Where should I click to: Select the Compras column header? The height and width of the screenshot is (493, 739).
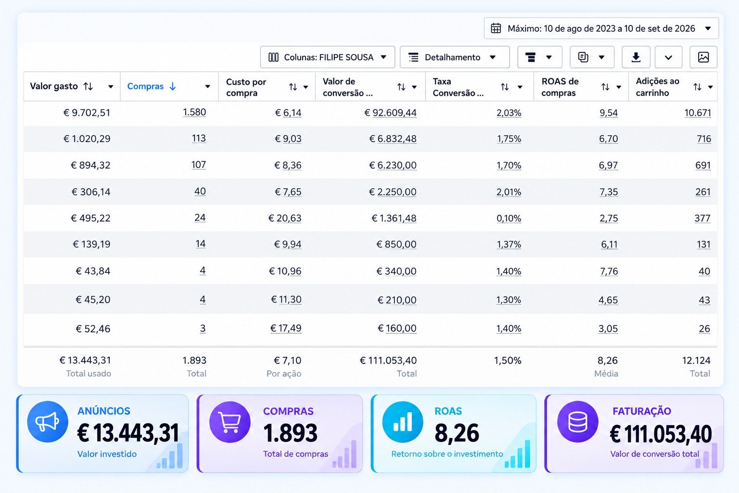point(145,86)
